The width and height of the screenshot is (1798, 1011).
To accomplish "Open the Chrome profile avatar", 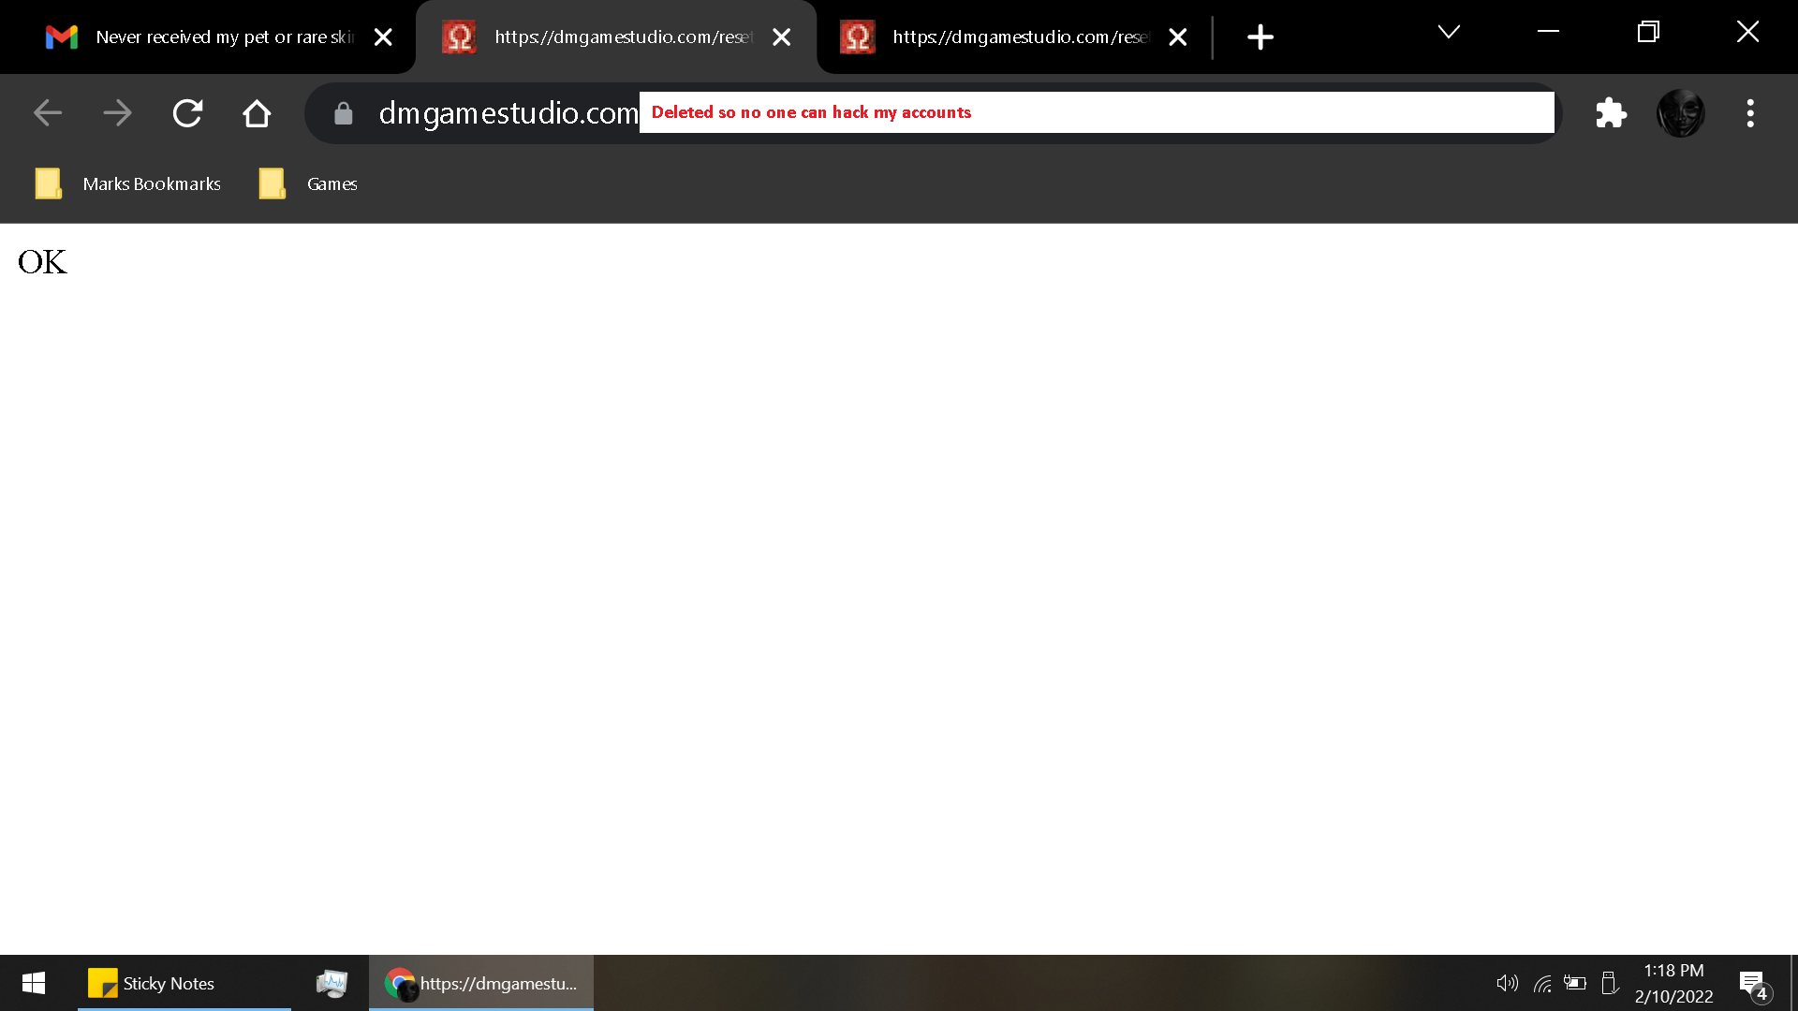I will (1681, 113).
